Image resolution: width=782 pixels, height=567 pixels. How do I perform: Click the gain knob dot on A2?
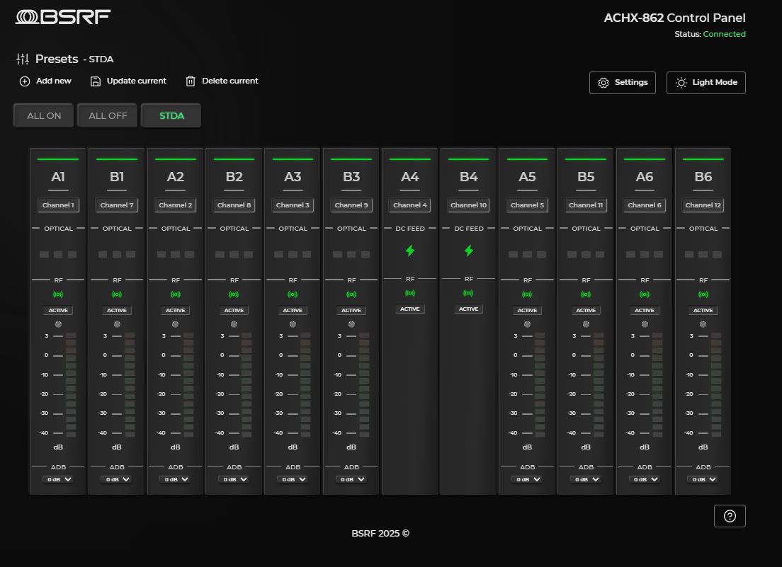(175, 324)
